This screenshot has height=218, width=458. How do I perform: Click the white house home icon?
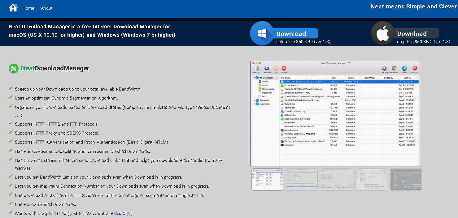13,8
